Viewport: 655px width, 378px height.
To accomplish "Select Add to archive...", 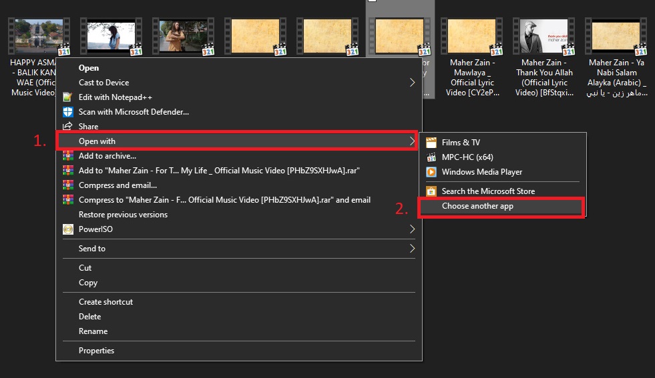I will 239,155.
